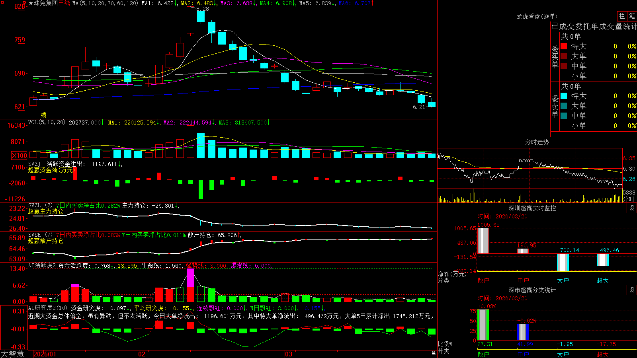Click the lock icon at chart bottom right
This screenshot has height=358, width=637.
tap(434, 353)
